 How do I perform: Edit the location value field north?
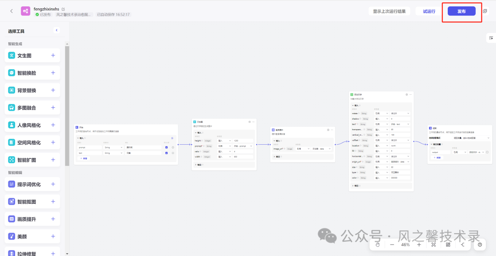(x=400, y=146)
